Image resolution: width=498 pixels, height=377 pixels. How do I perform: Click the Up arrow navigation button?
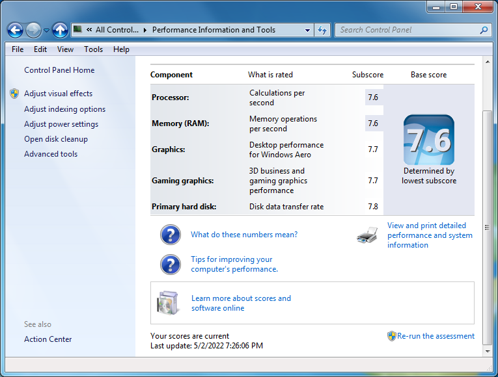60,30
